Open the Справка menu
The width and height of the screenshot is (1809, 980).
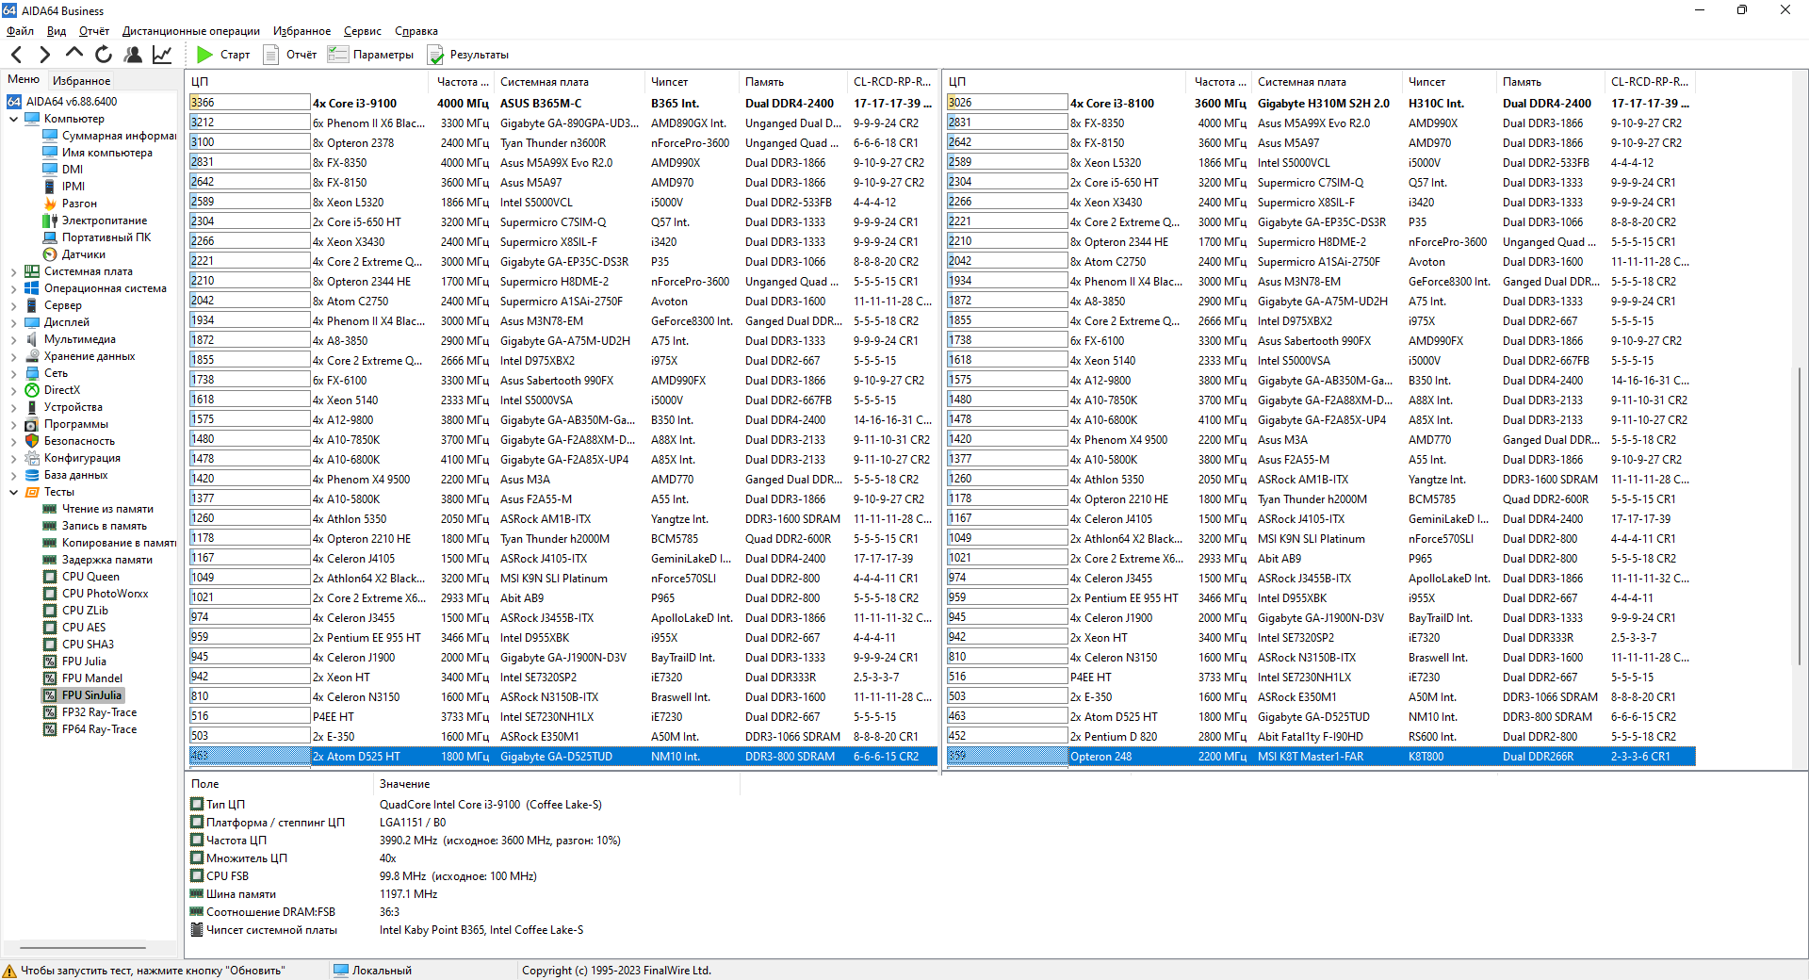(x=416, y=31)
